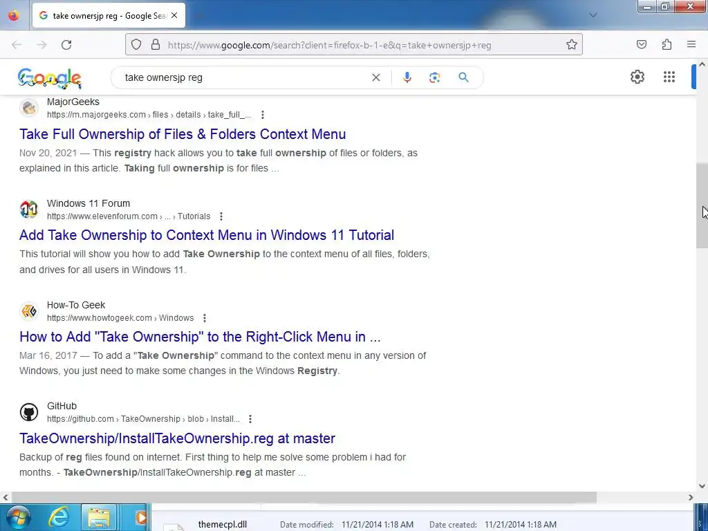This screenshot has height=531, width=708.
Task: Open GitHub result options menu
Action: (250, 419)
